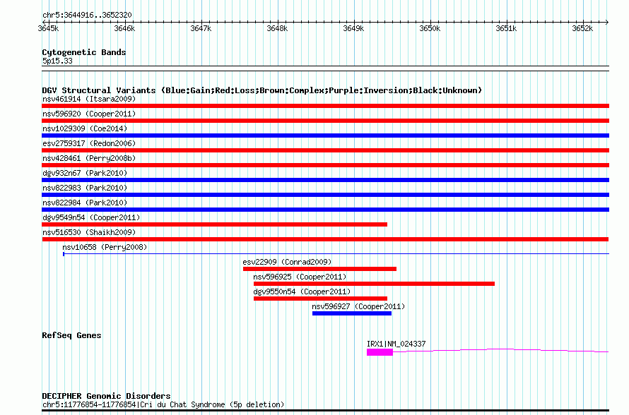Viewport: 629px width, 415px height.
Task: Click the blue bar of nsv822983
Action: [325, 195]
